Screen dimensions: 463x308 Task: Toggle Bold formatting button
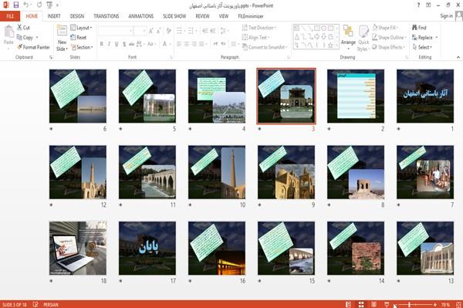(102, 44)
